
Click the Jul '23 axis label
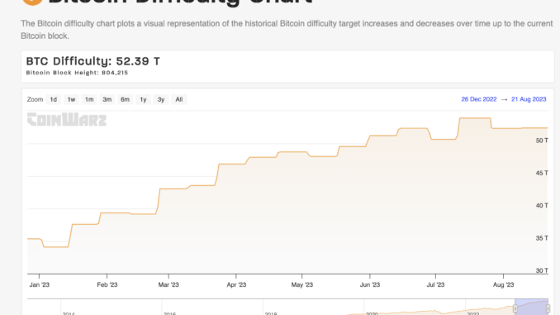[x=436, y=284]
